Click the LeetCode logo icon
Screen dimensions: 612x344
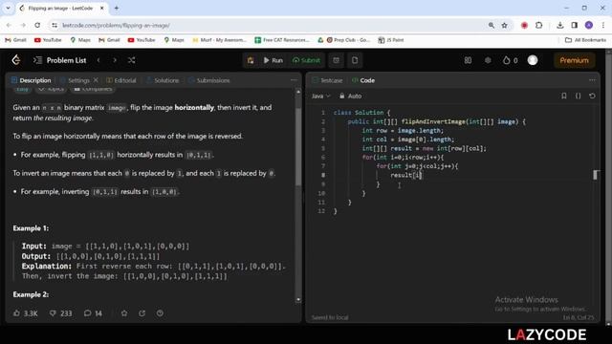16,60
